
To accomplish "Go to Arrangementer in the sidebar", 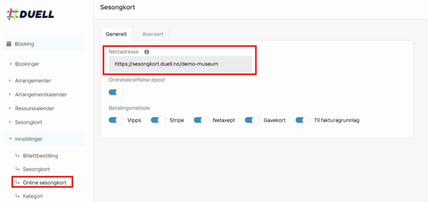I will [x=33, y=81].
